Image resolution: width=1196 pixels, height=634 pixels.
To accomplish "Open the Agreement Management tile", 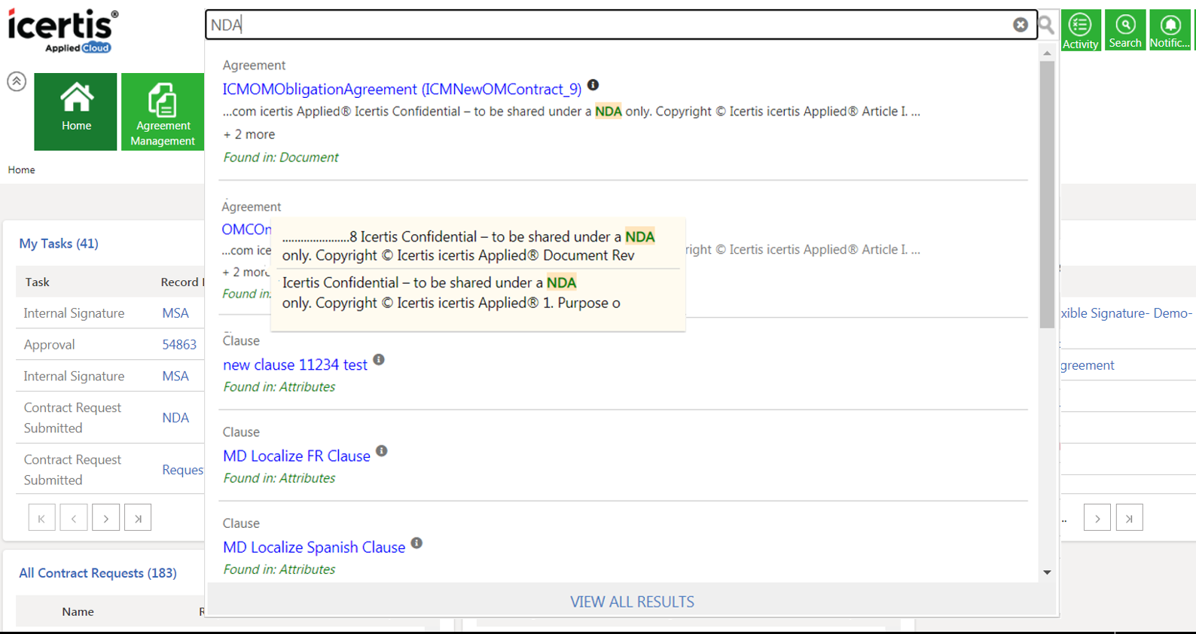I will (x=163, y=111).
